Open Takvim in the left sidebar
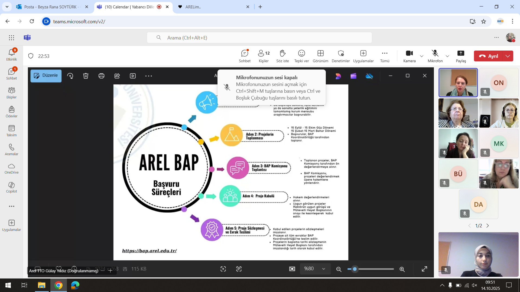Image resolution: width=520 pixels, height=292 pixels. pos(11,131)
